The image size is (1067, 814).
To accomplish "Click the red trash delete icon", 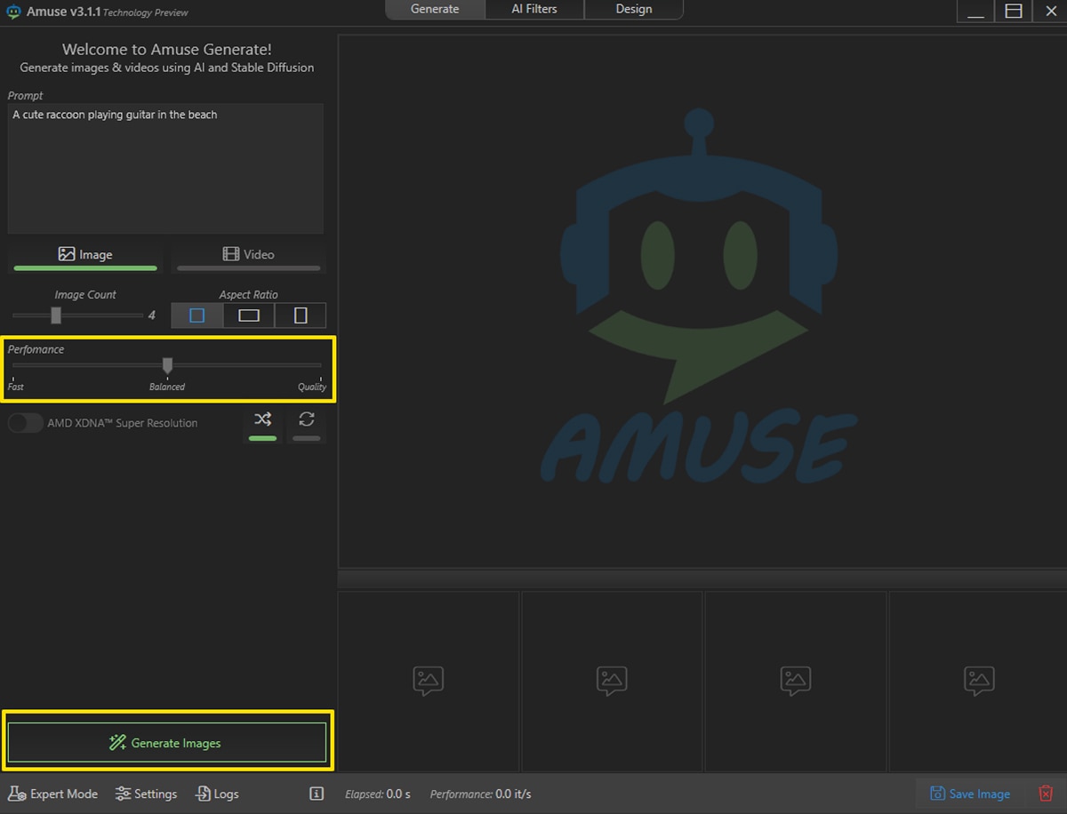I will click(x=1046, y=794).
